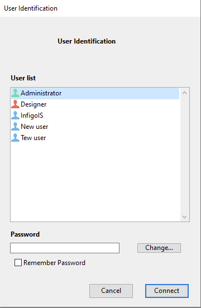Enable the Remember Password checkbox

point(18,263)
